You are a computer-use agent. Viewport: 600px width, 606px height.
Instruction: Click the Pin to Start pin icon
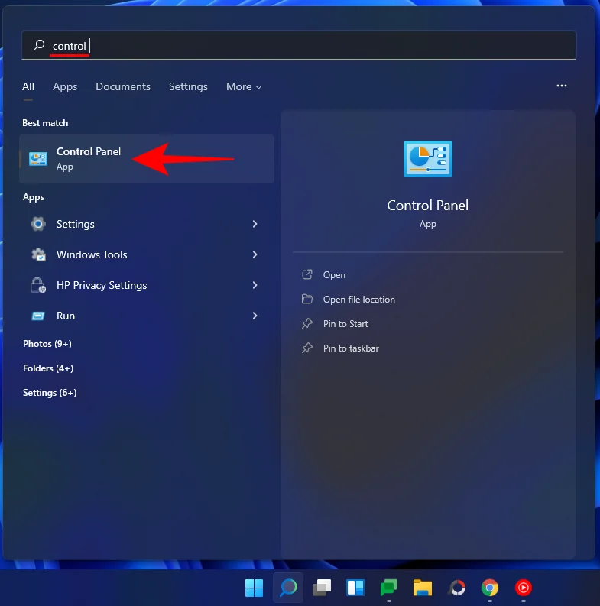click(307, 323)
